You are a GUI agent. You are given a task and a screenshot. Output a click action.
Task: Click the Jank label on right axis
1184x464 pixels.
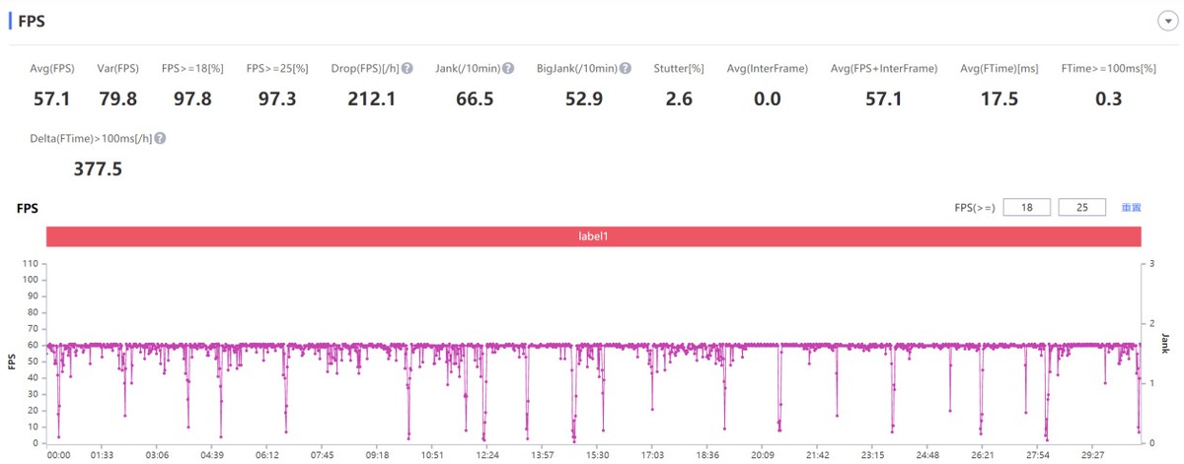[x=1165, y=342]
